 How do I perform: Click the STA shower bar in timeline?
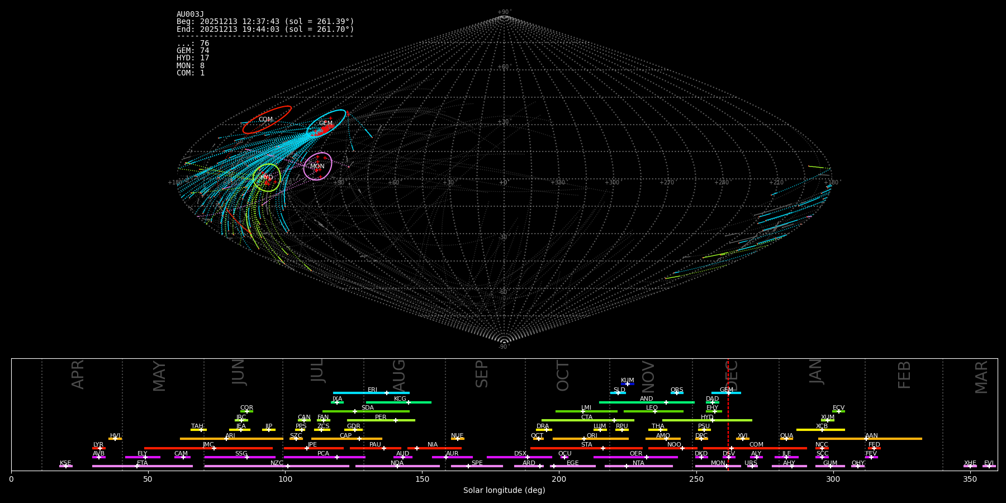[x=586, y=448]
